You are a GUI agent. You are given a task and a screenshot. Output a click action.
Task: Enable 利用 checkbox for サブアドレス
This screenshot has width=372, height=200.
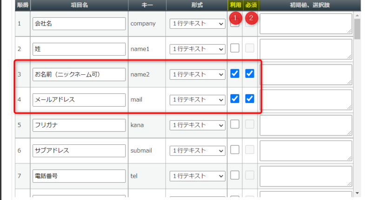click(235, 149)
